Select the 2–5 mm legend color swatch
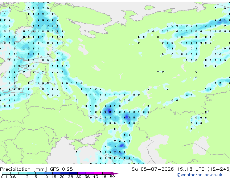Image resolution: width=230 pixels, height=178 pixels. coord(31,173)
